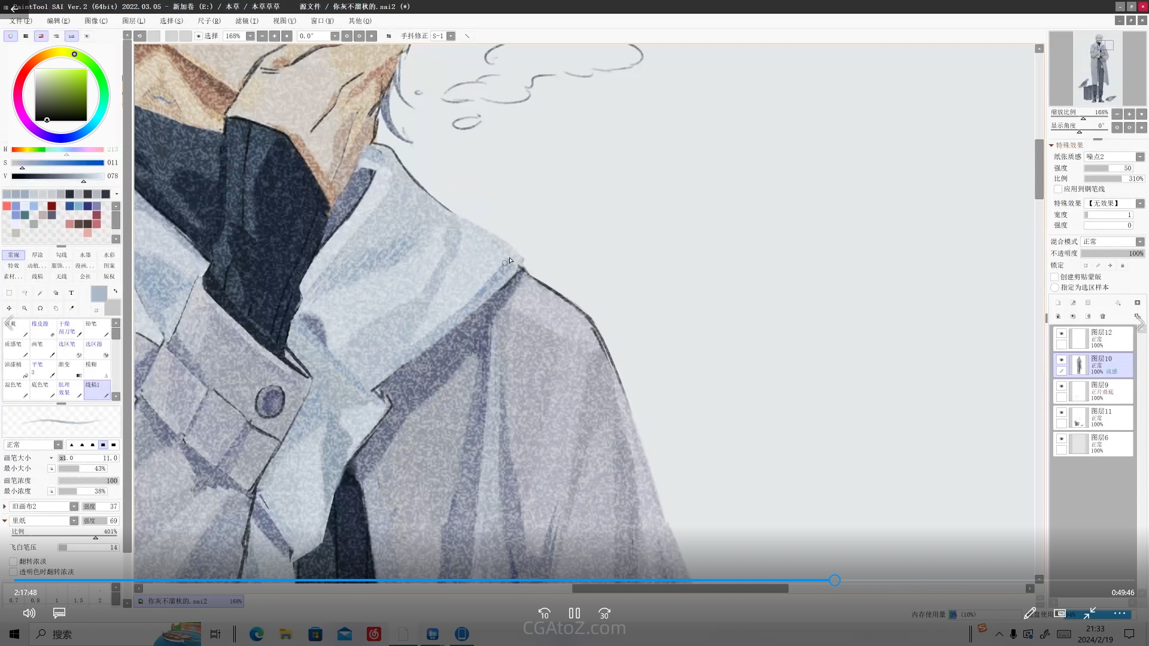Enable 创建剪贴蒙版 clipping mask checkbox
This screenshot has width=1149, height=646.
point(1055,277)
